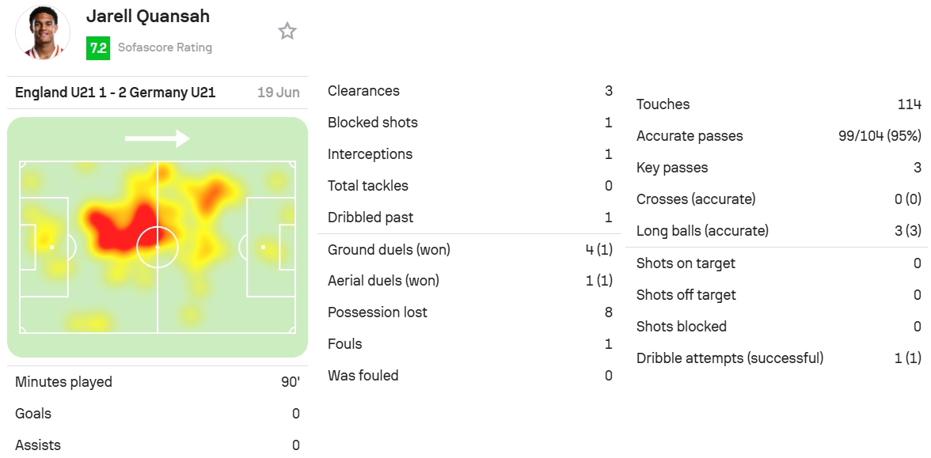Click the green 7.2 rating badge
The height and width of the screenshot is (458, 931).
(97, 47)
